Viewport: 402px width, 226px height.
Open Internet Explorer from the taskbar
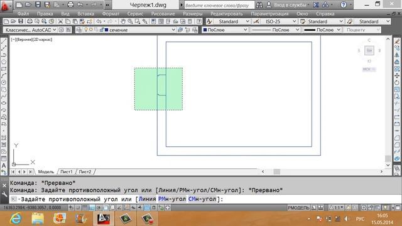[x=16, y=218]
